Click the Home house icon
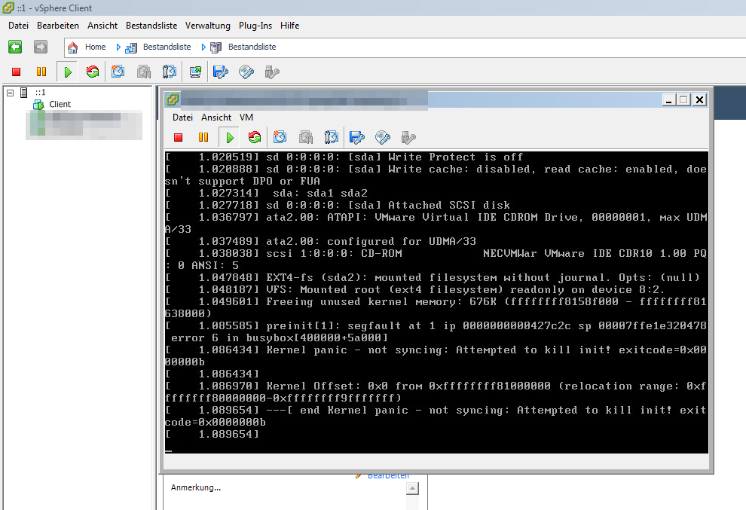The width and height of the screenshot is (746, 510). pyautogui.click(x=73, y=47)
